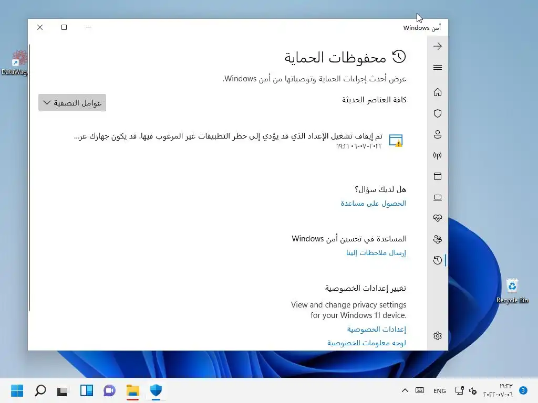
Task: Click the touch keyboard tray icon
Action: [420, 390]
